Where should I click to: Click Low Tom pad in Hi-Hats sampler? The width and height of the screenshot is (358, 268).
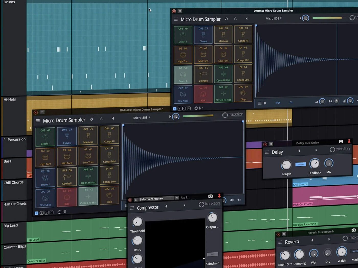pos(88,156)
